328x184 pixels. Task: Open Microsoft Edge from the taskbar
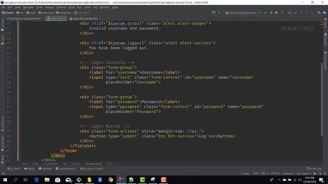(x=36, y=179)
